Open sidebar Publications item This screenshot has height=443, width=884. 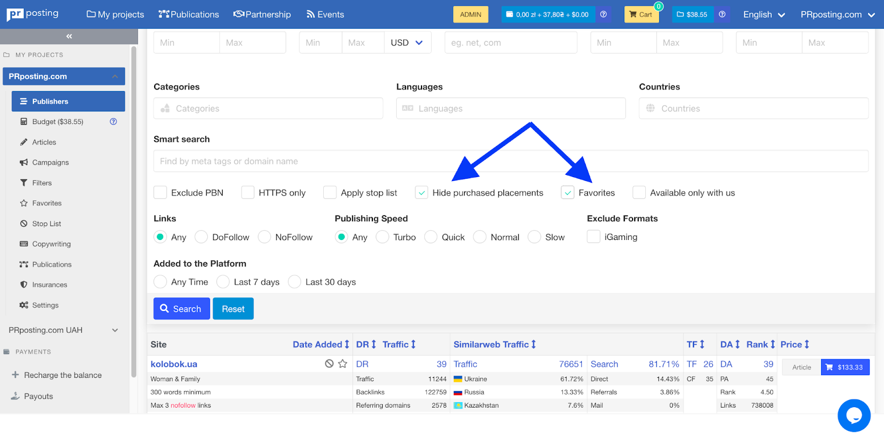52,265
